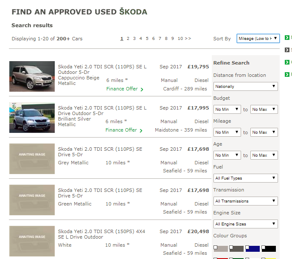Open Awaiting Image thumbnail for White Yeti
The height and width of the screenshot is (259, 292).
coord(32,241)
